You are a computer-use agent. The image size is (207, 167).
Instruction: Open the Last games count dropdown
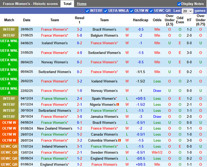pos(187,11)
